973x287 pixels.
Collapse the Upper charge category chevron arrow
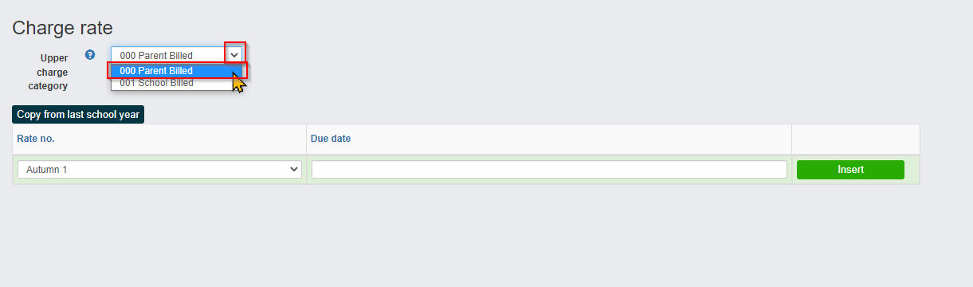coord(234,55)
